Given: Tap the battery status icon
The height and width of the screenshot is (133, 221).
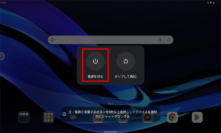Looking at the screenshot, I should pos(214,3).
